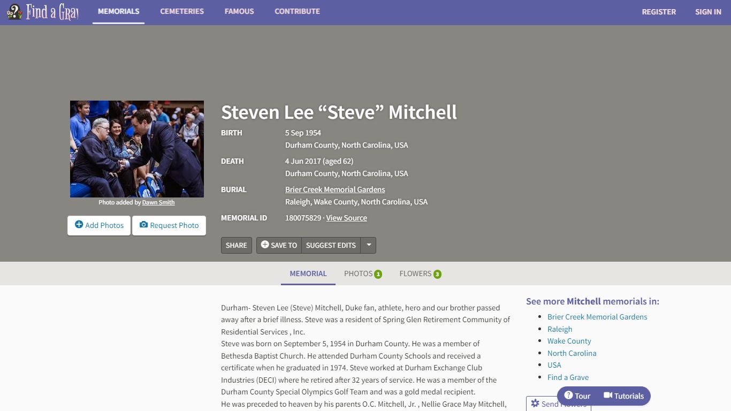
Task: Open photo contributor Dawn Smith's profile link
Action: tap(158, 202)
